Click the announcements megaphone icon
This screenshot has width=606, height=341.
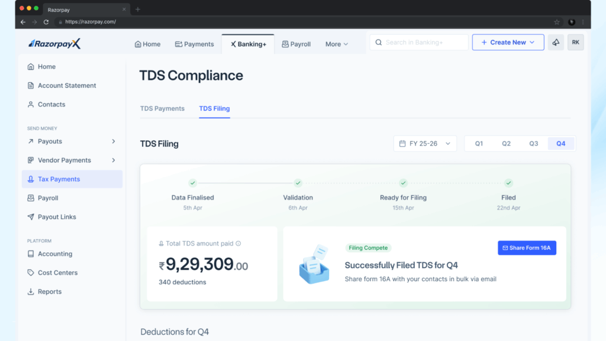pyautogui.click(x=556, y=43)
